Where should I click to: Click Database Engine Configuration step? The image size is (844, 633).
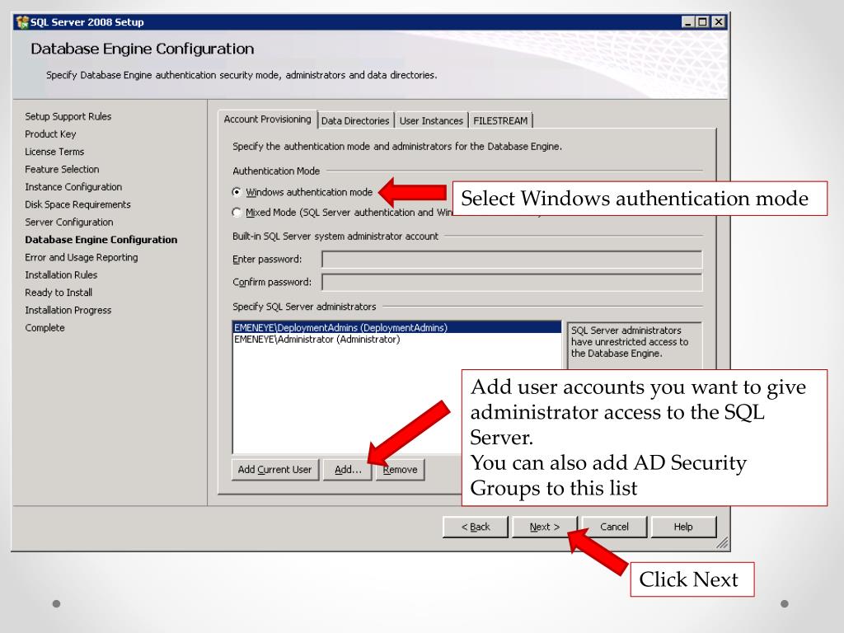pyautogui.click(x=101, y=240)
